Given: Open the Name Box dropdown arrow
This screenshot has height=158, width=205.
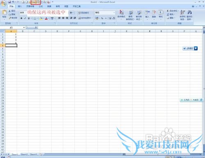Looking at the screenshot, I should pos(24,27).
